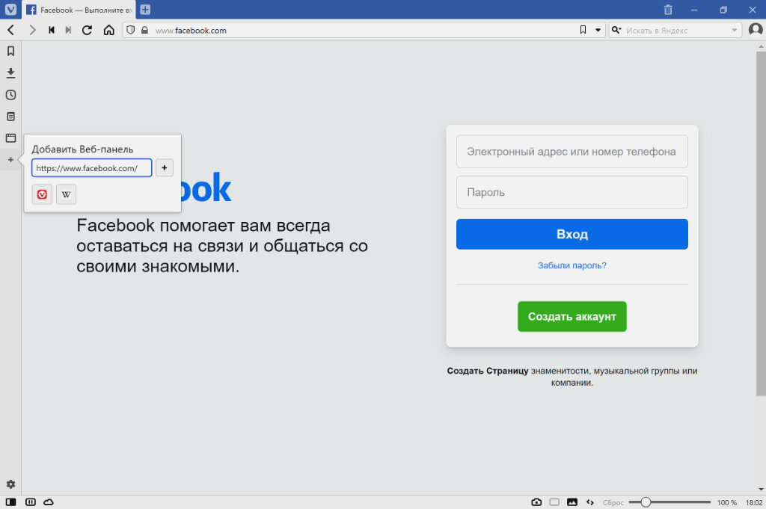Click the Пароль password field
The width and height of the screenshot is (766, 509).
pyautogui.click(x=572, y=192)
